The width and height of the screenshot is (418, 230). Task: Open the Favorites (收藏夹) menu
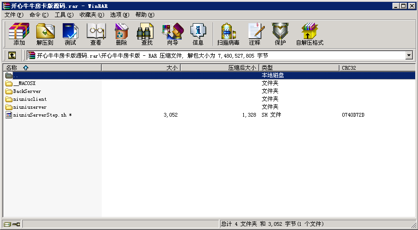(x=91, y=15)
